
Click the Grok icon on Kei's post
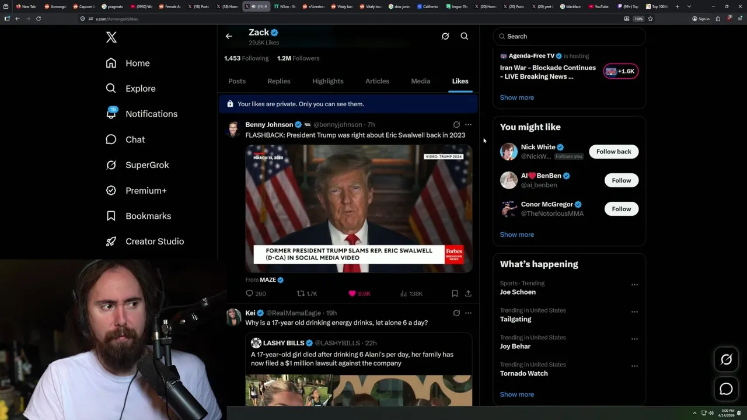tap(456, 313)
